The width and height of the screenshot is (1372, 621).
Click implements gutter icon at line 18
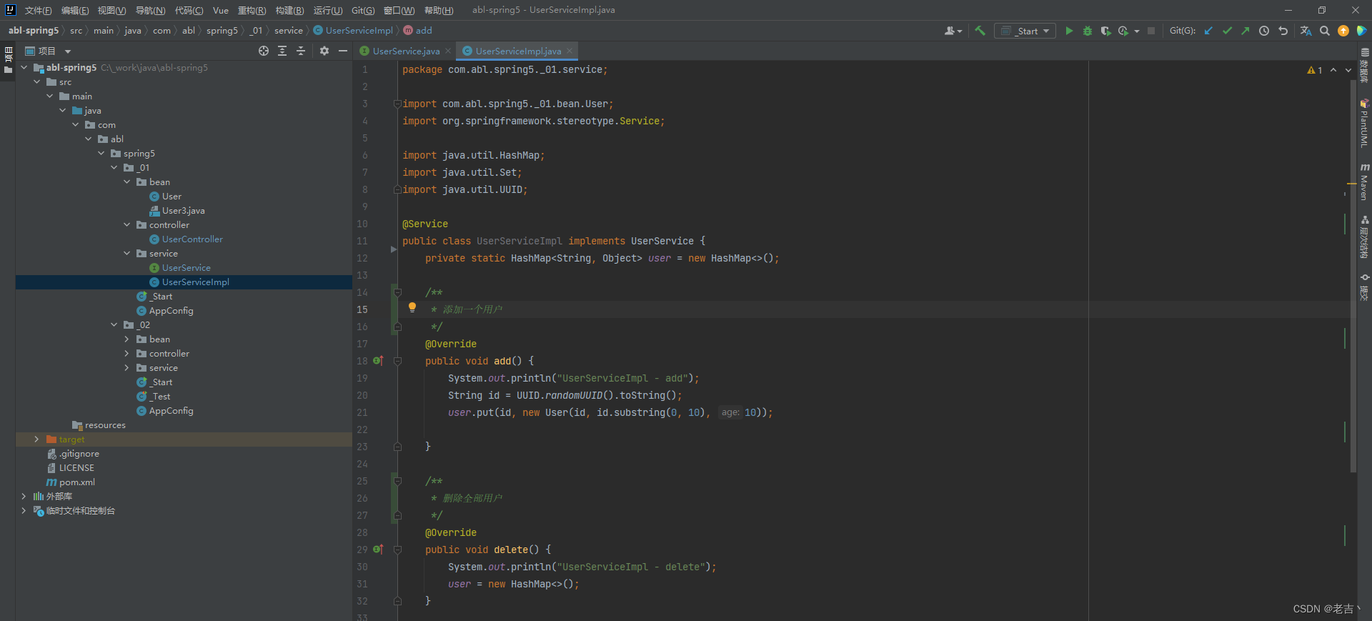click(x=379, y=361)
